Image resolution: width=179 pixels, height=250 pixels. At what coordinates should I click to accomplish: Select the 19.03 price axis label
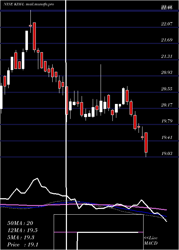pos(167,154)
